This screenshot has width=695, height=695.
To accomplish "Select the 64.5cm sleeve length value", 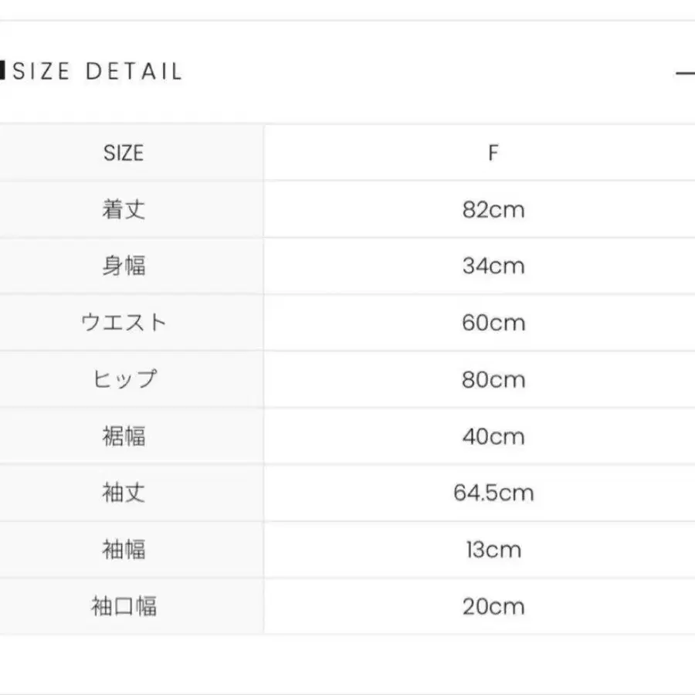I will (493, 493).
